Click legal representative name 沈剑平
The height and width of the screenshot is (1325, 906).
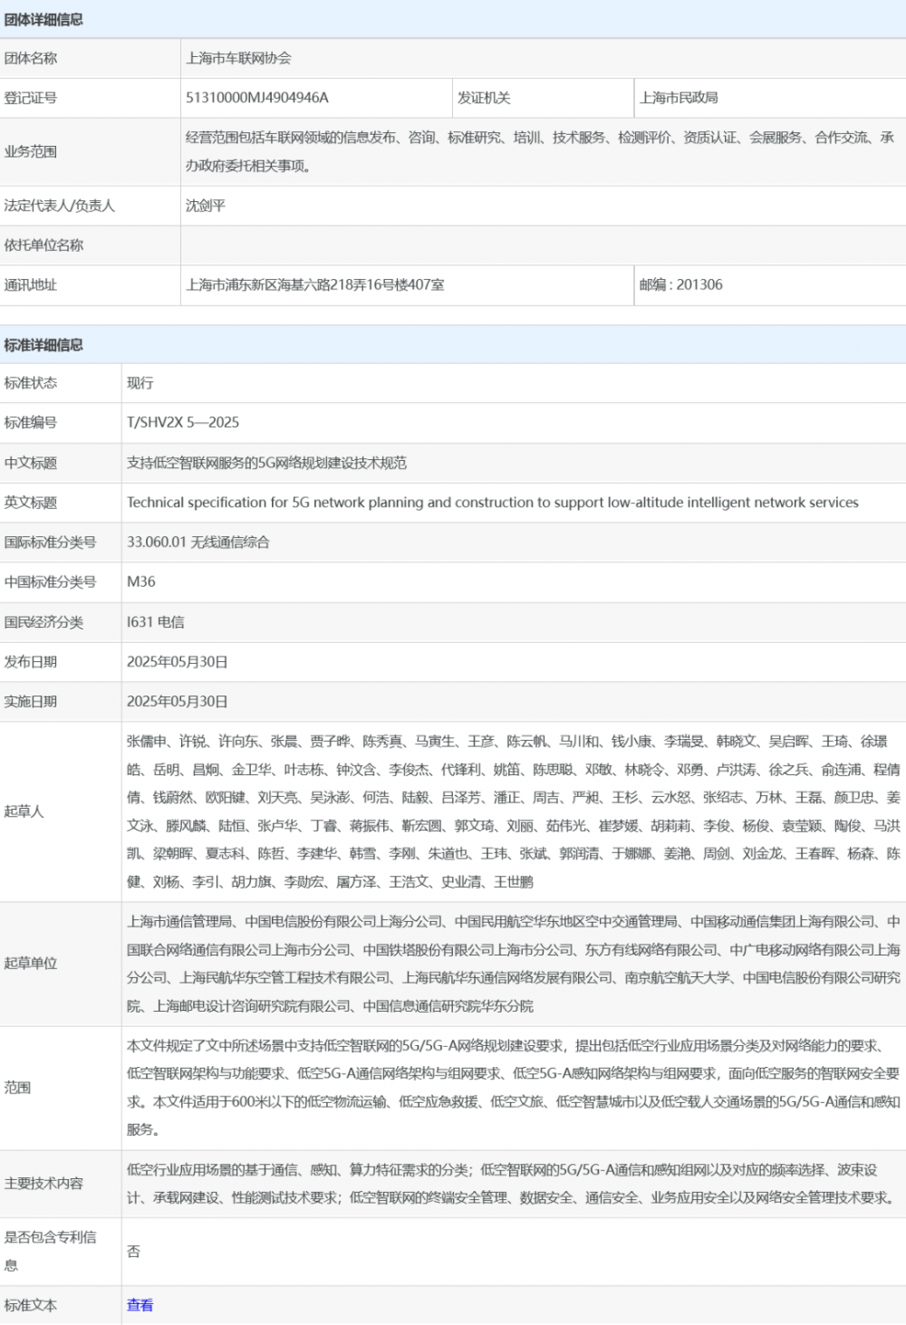(x=206, y=206)
